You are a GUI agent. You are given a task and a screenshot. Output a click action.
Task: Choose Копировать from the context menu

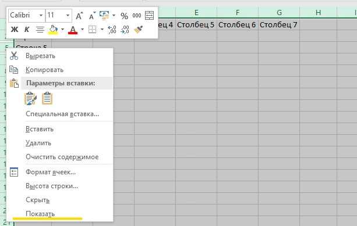44,70
